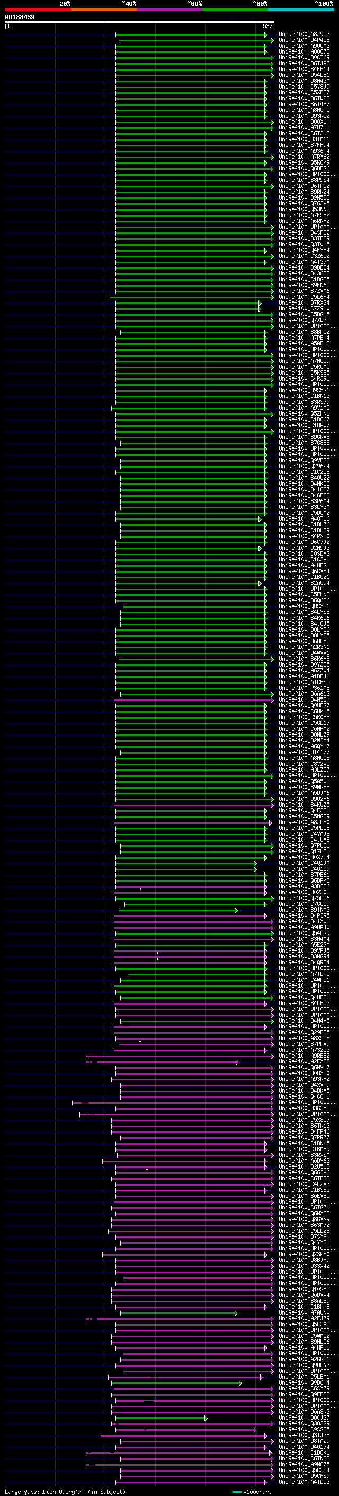Select the UniRef100_Q54GK9 label
This screenshot has width=339, height=1496.
coord(304,933)
